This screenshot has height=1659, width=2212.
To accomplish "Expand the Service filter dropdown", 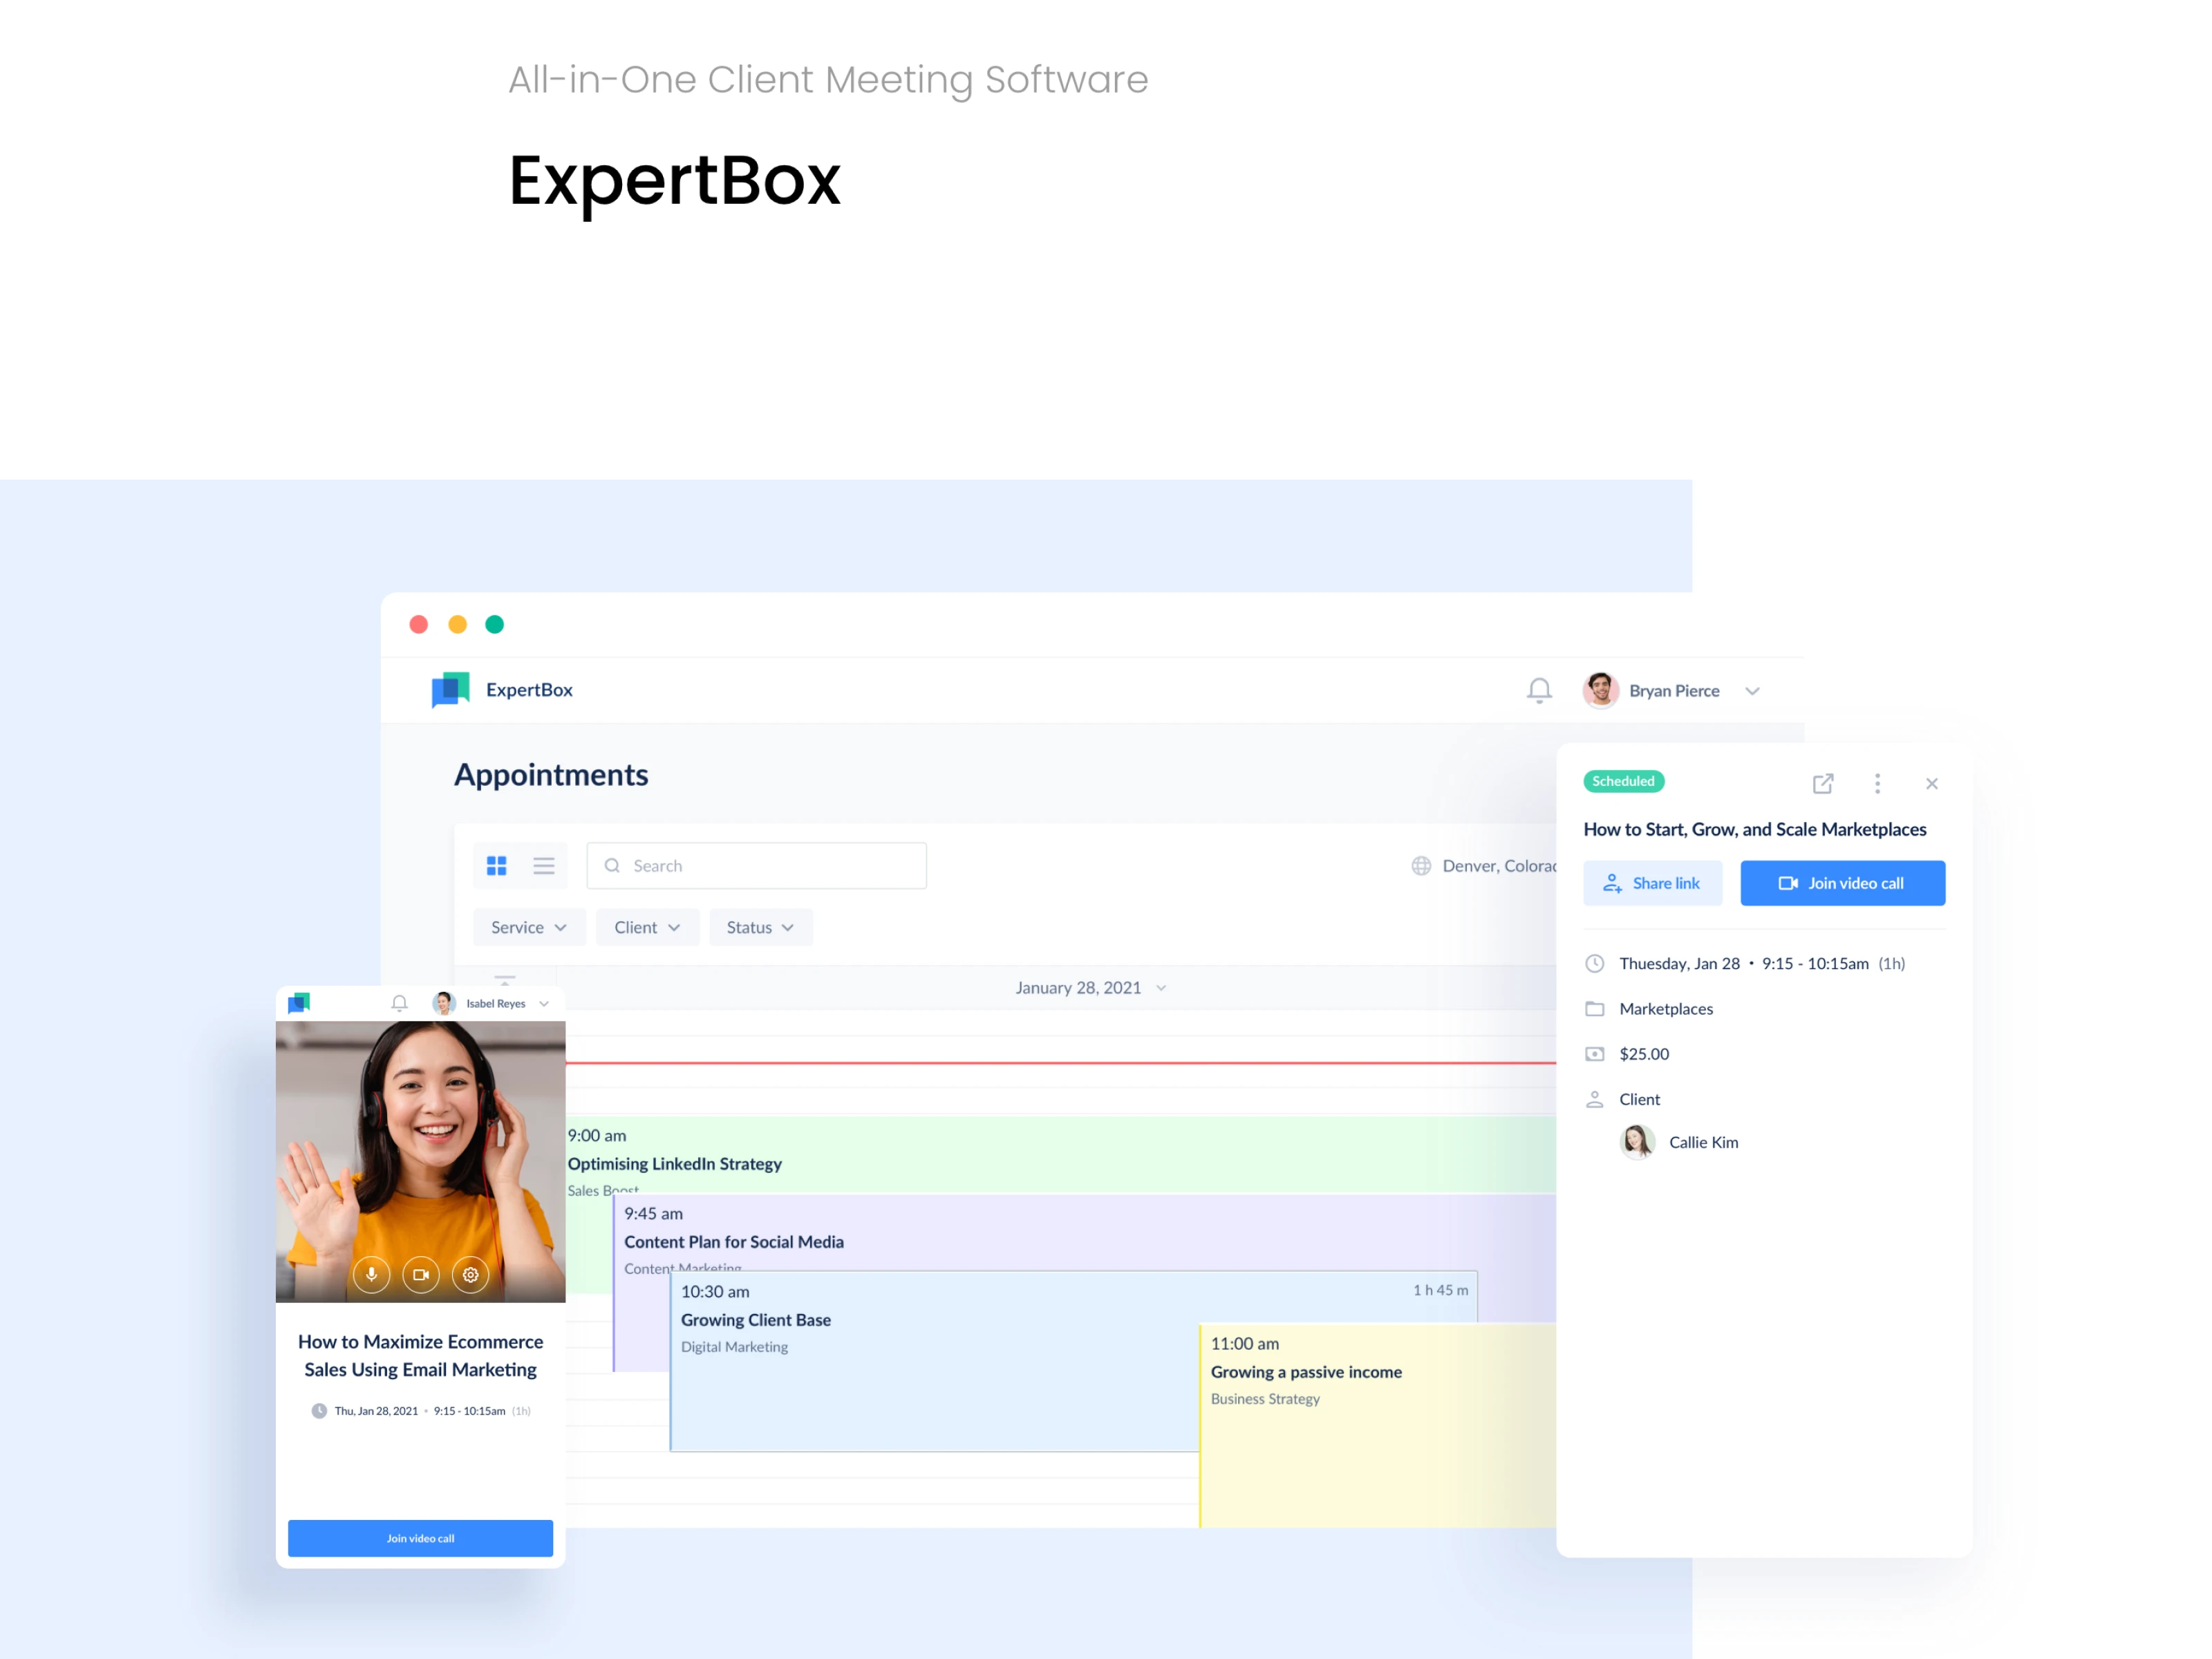I will pyautogui.click(x=528, y=927).
